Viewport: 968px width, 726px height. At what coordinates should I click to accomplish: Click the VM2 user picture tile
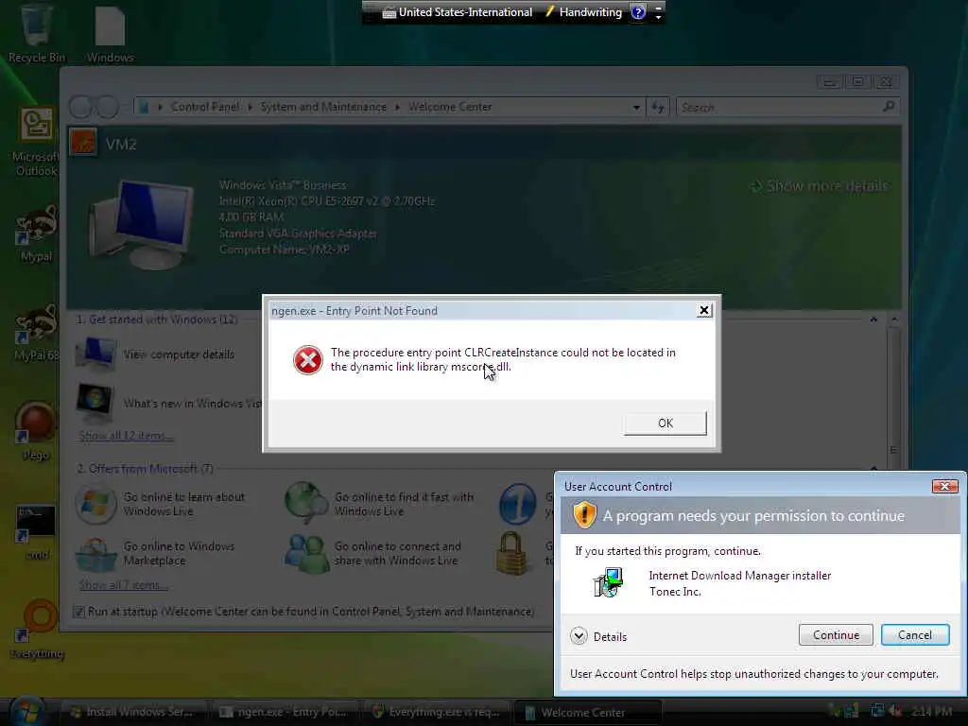click(83, 143)
